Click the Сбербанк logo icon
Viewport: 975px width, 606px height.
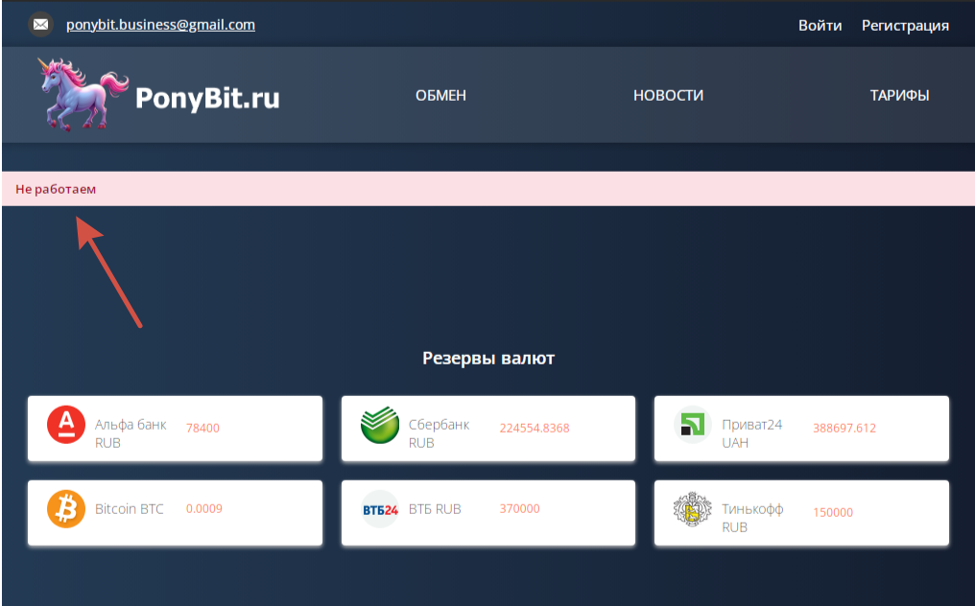tap(378, 428)
